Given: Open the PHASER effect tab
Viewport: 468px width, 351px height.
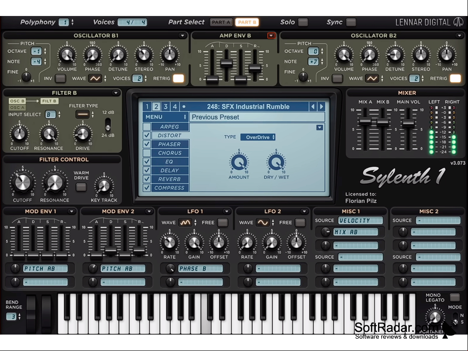Looking at the screenshot, I should pyautogui.click(x=169, y=144).
